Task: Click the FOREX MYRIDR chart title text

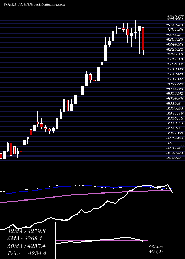Action: (x=34, y=4)
